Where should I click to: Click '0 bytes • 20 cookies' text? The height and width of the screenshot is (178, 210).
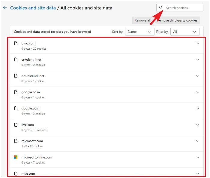coord(34,49)
